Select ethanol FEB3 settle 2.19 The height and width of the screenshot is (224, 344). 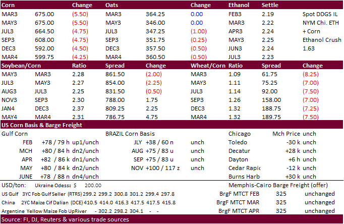coord(268,14)
